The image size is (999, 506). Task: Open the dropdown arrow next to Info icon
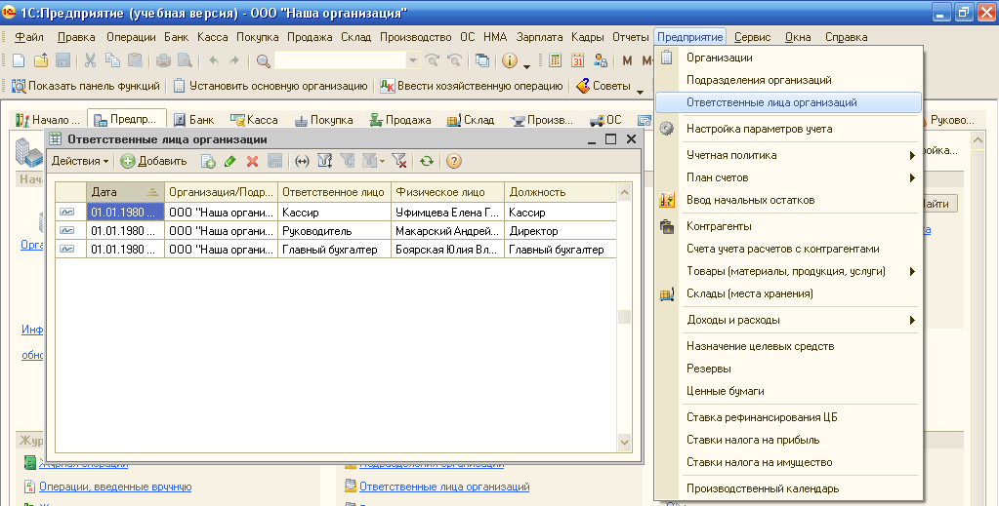[x=527, y=65]
